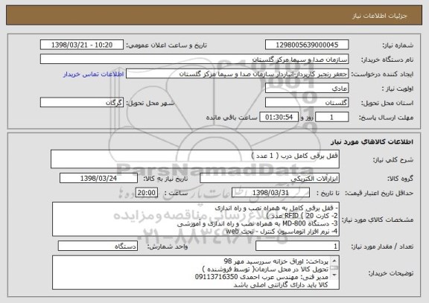Click the label توضیحات خریدار
Image resolution: width=429 pixels, height=303 pixels.
click(391, 273)
